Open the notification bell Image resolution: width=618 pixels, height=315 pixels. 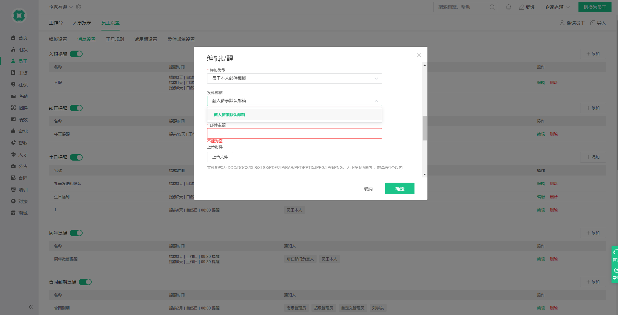pyautogui.click(x=508, y=7)
